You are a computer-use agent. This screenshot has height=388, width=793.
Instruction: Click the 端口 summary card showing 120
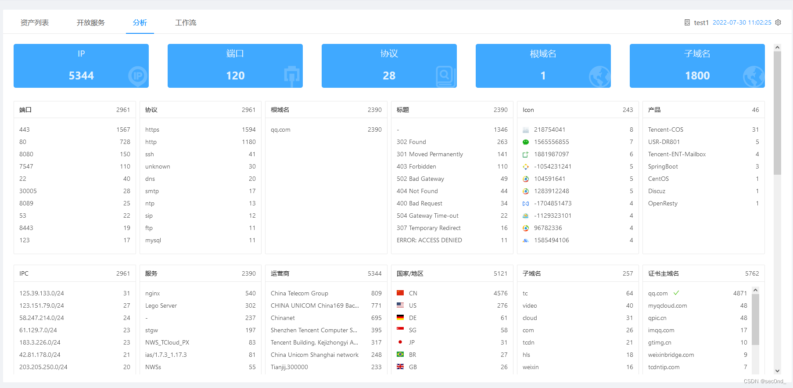[x=235, y=66]
